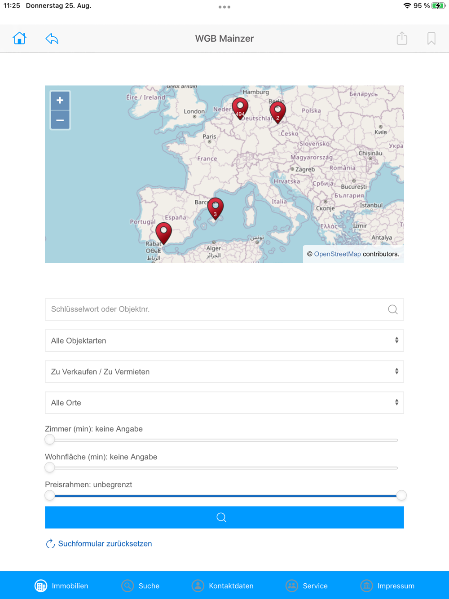Go back using the reply arrow icon

point(52,39)
